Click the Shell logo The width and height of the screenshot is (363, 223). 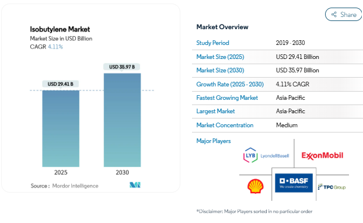[256, 186]
